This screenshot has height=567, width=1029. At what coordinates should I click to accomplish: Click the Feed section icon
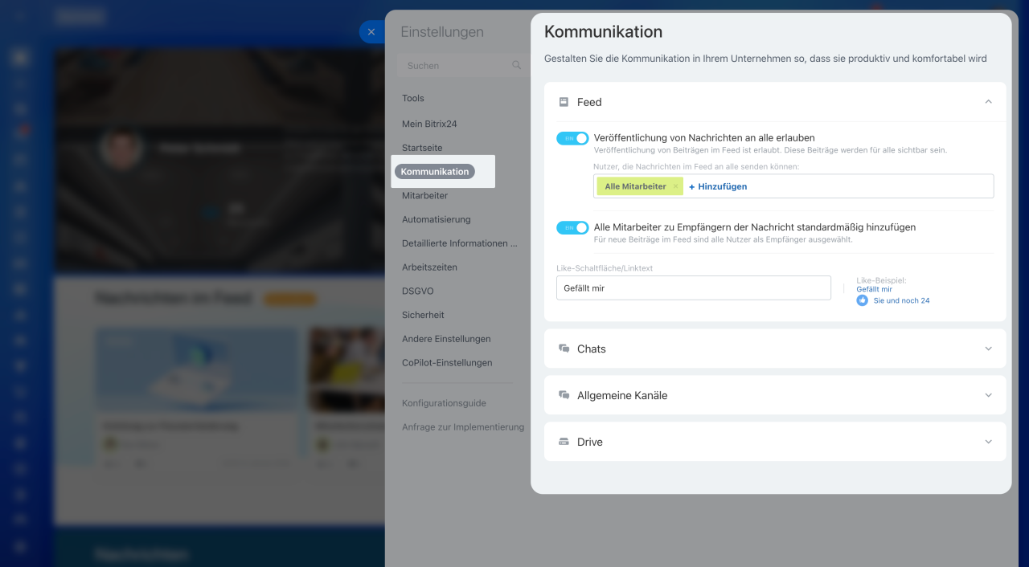[x=564, y=102]
